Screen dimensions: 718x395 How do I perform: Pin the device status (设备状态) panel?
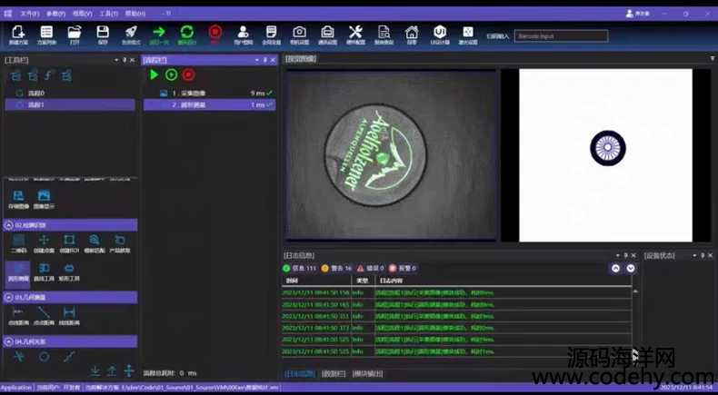pos(703,255)
